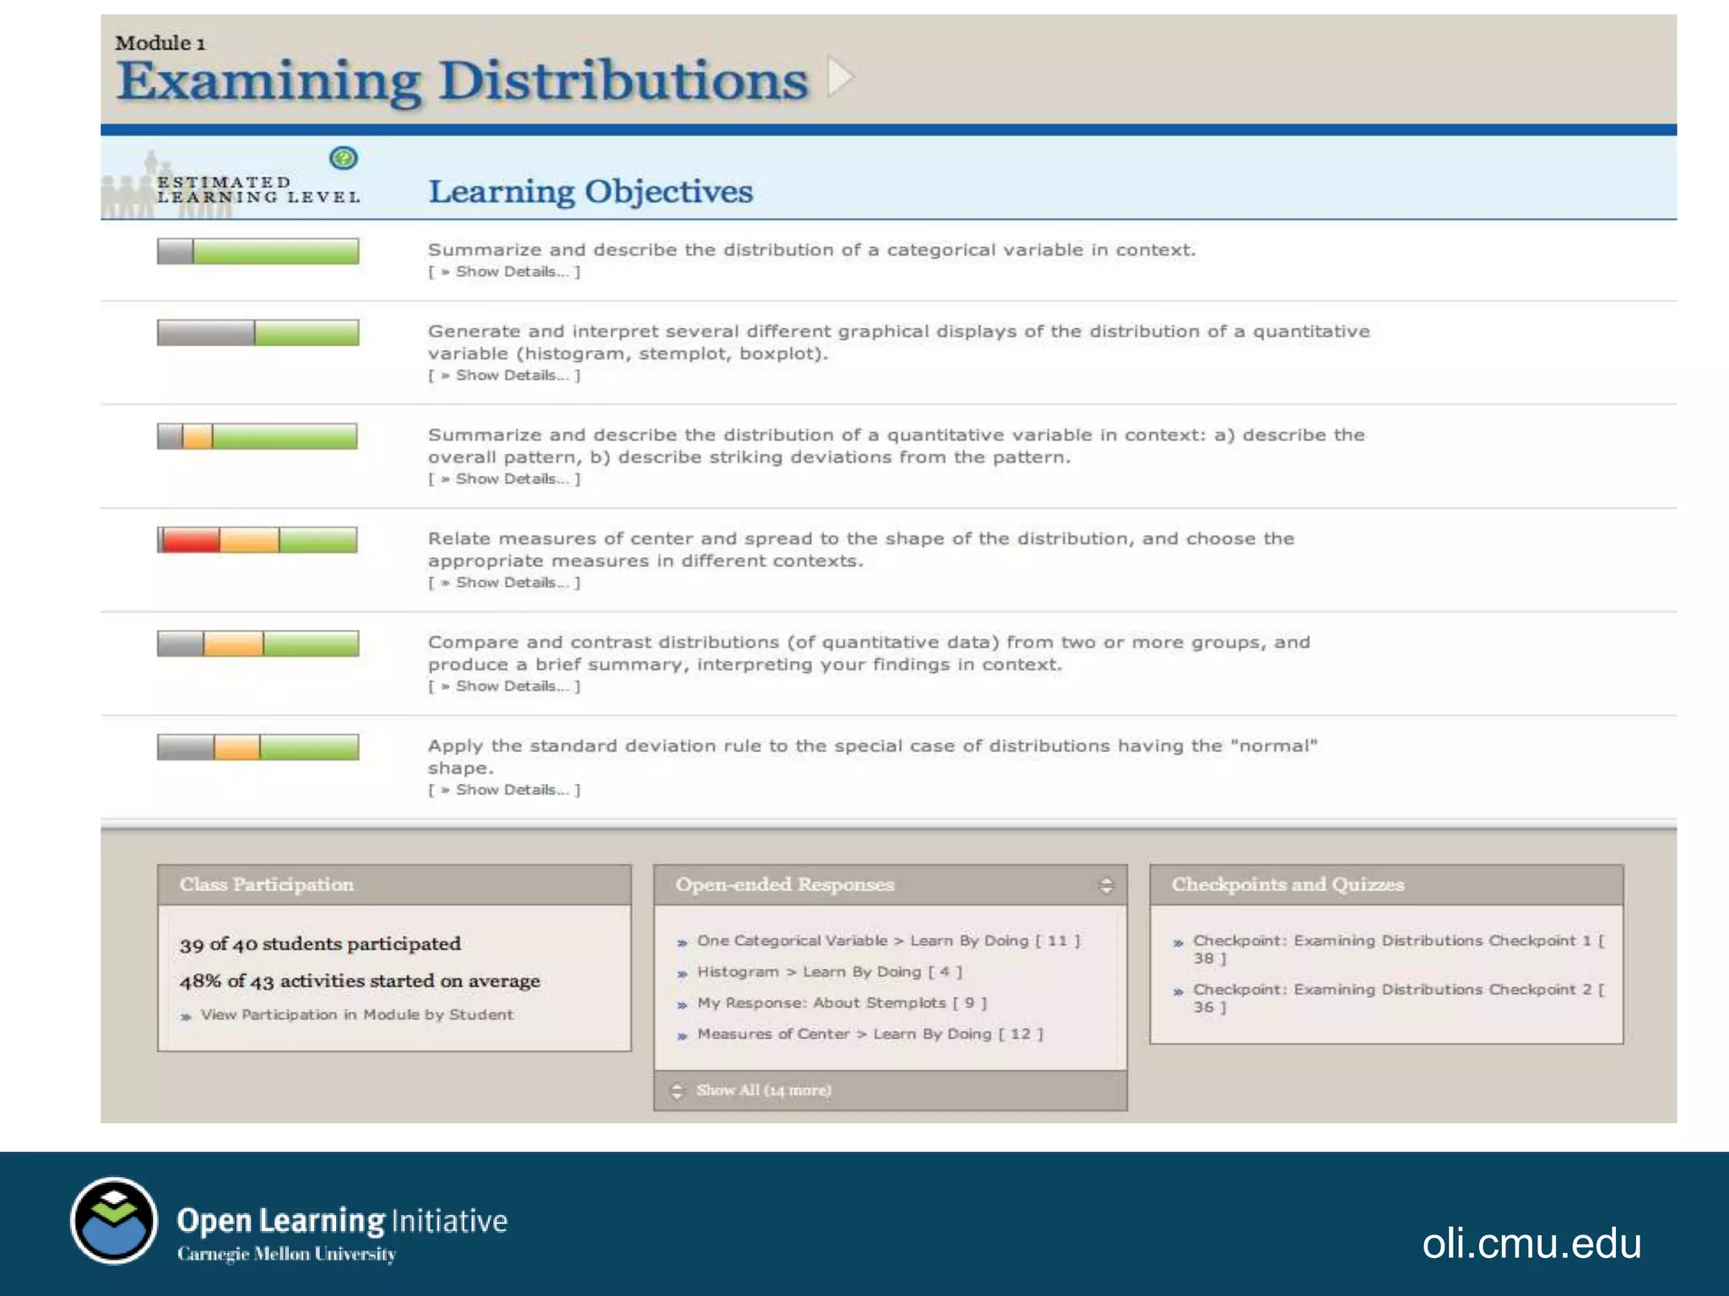Click the Open Learning Initiative logo

114,1221
